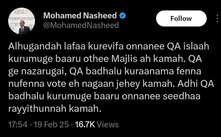Image resolution: width=221 pixels, height=137 pixels.
Task: Open the more options three-dot menu
Action: pyautogui.click(x=217, y=18)
